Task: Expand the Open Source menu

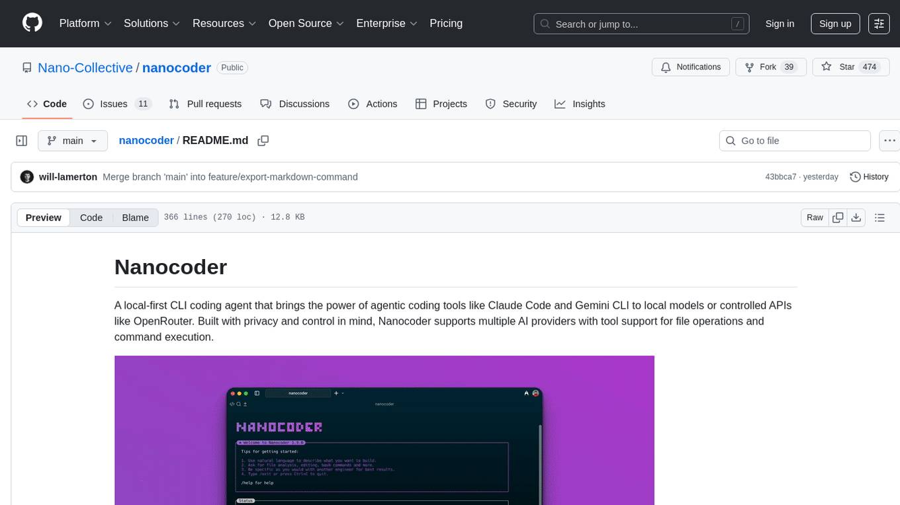Action: pyautogui.click(x=306, y=23)
